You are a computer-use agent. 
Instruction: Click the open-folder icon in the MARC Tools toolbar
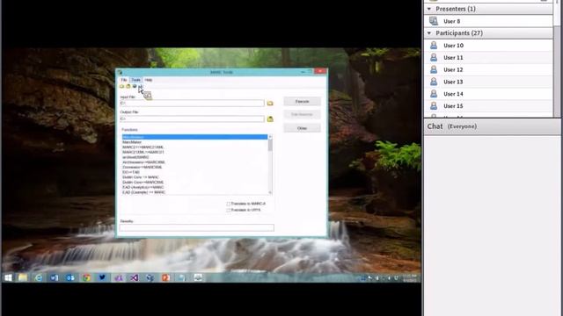coord(122,86)
